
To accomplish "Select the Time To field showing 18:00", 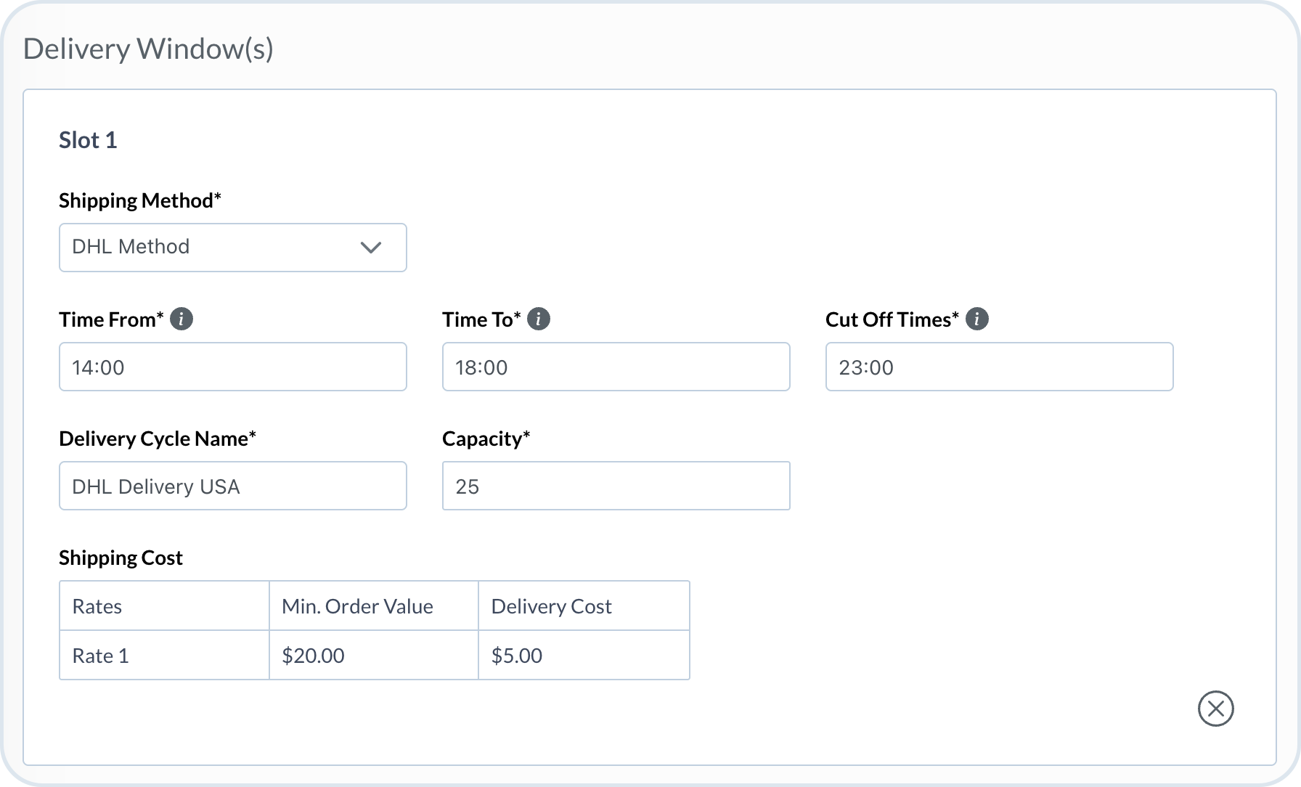I will [x=616, y=367].
